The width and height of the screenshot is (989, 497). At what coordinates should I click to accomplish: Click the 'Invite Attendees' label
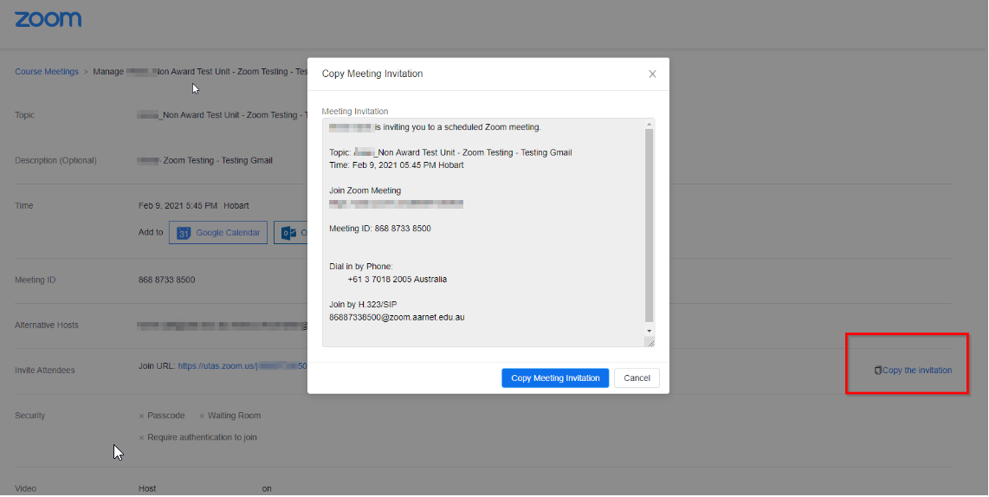click(45, 371)
